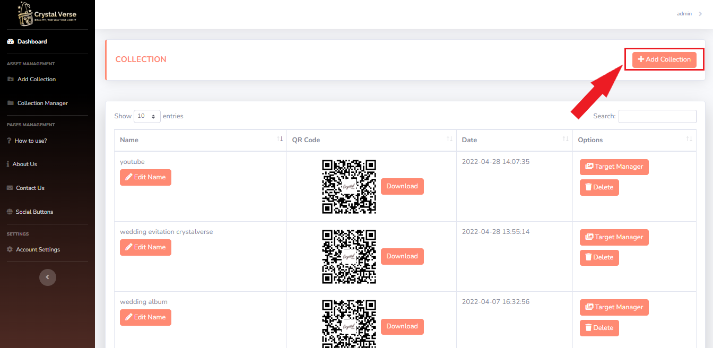Sort the table by the Name column
Screen dimensions: 713x348
(200, 140)
